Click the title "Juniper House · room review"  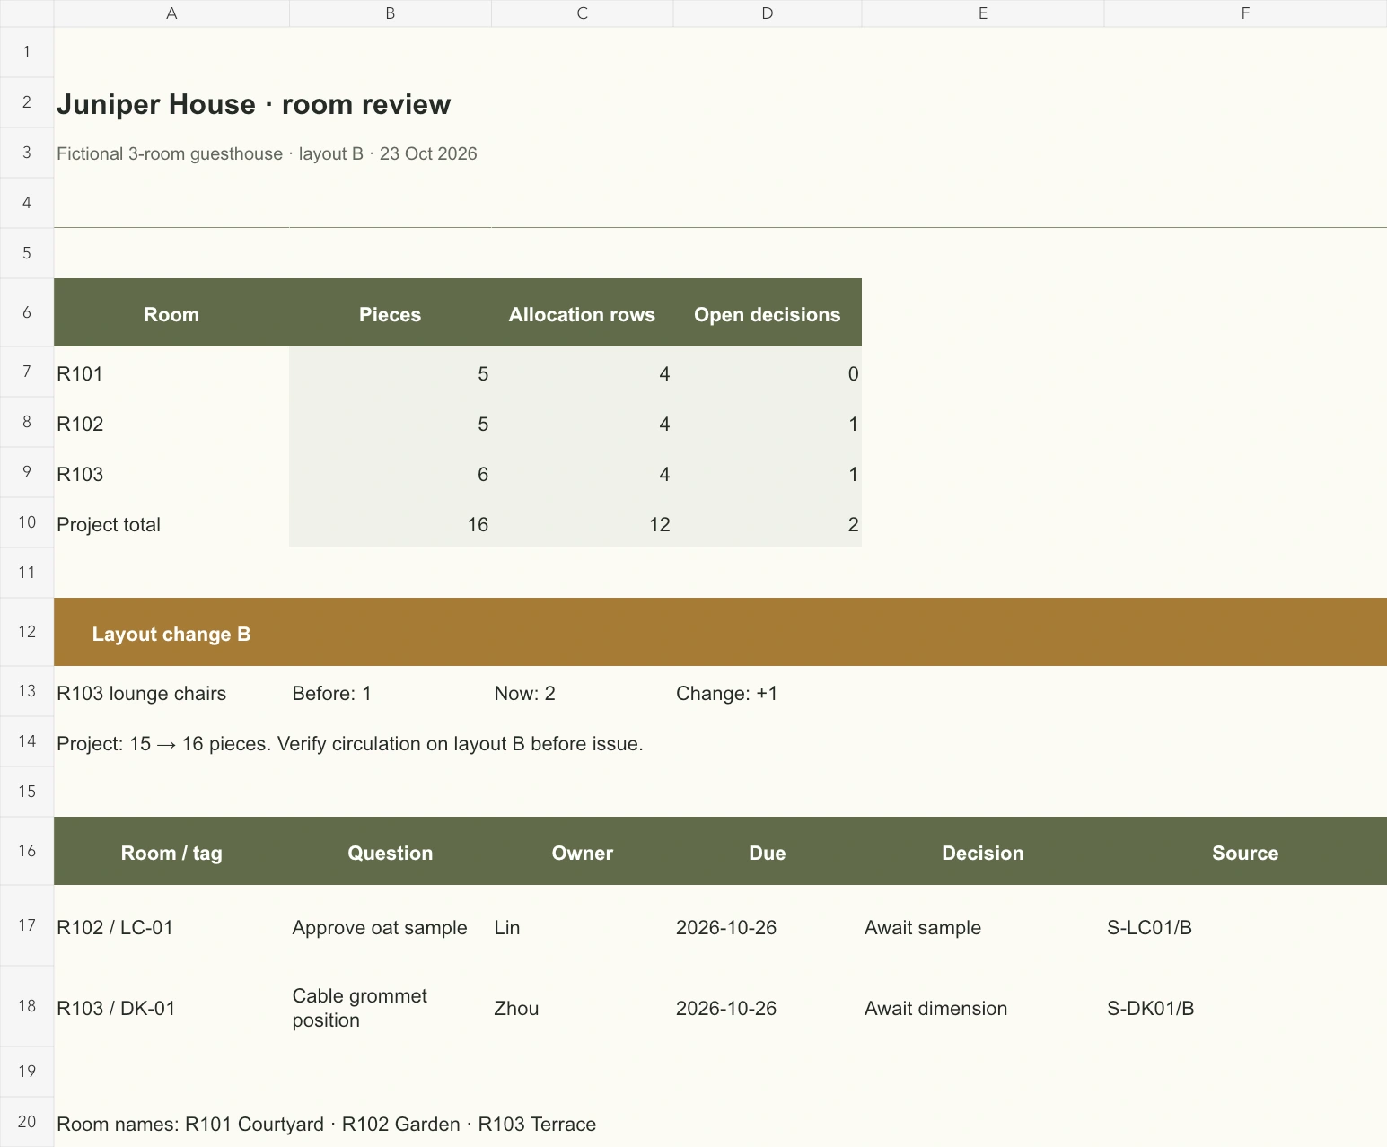(x=254, y=104)
